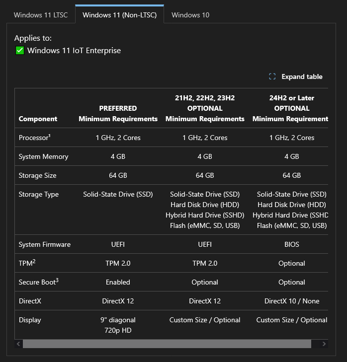
Task: Click the 'BIOS' System Firmware cell
Action: point(292,244)
